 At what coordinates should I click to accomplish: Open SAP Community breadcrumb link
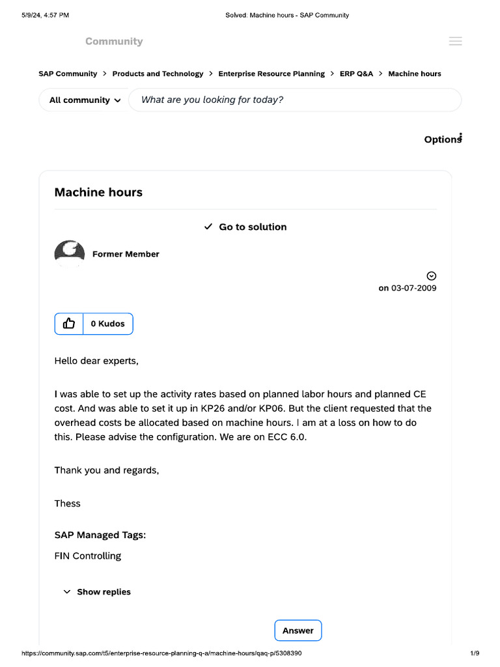coord(68,74)
